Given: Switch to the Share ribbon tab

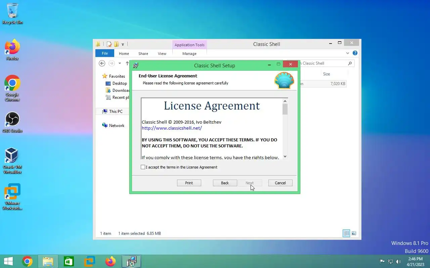Looking at the screenshot, I should (143, 54).
